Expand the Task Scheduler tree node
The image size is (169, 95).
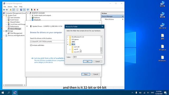[6, 18]
